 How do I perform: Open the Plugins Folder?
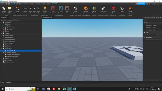[x=10, y=10]
